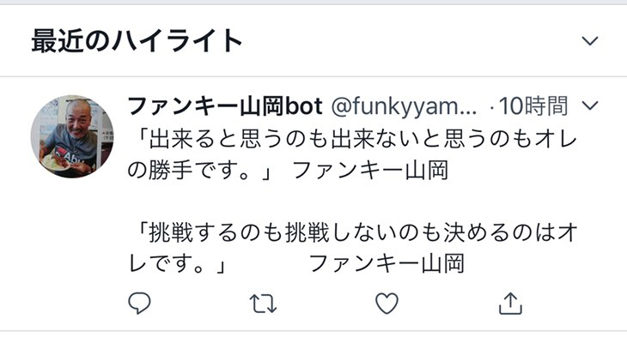This screenshot has width=627, height=343.
Task: Click ファンキー山岡 signature after レです。」
Action: point(387,264)
